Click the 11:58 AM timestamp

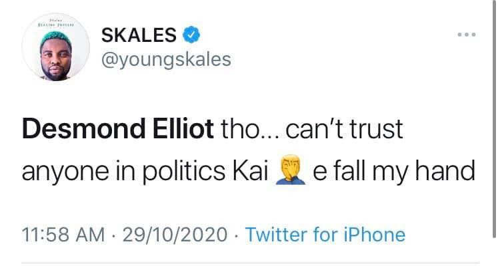click(63, 235)
